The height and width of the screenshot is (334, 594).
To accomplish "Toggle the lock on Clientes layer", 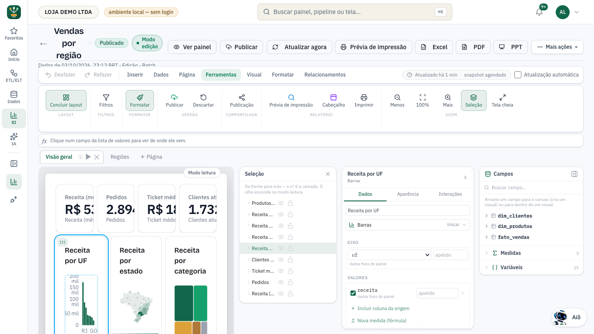I will tap(290, 260).
